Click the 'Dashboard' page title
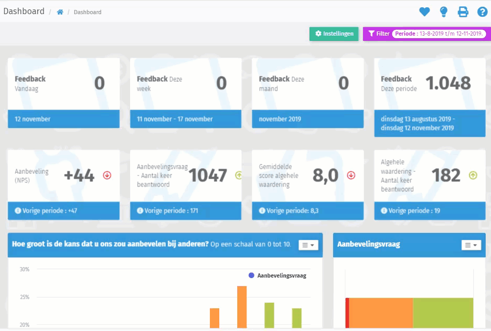The height and width of the screenshot is (331, 491). pos(24,11)
